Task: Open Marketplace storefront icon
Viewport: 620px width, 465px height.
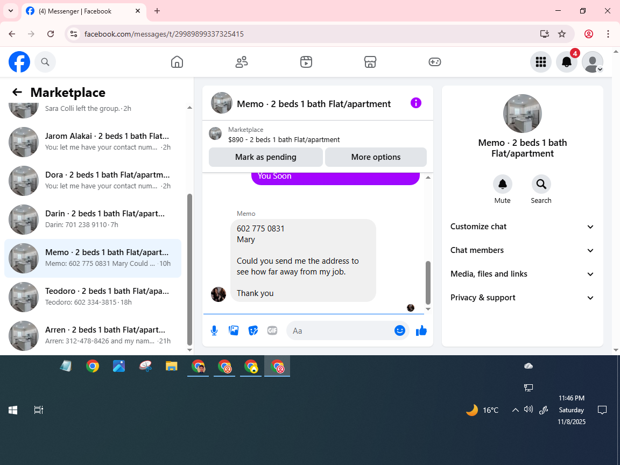Action: click(x=370, y=62)
